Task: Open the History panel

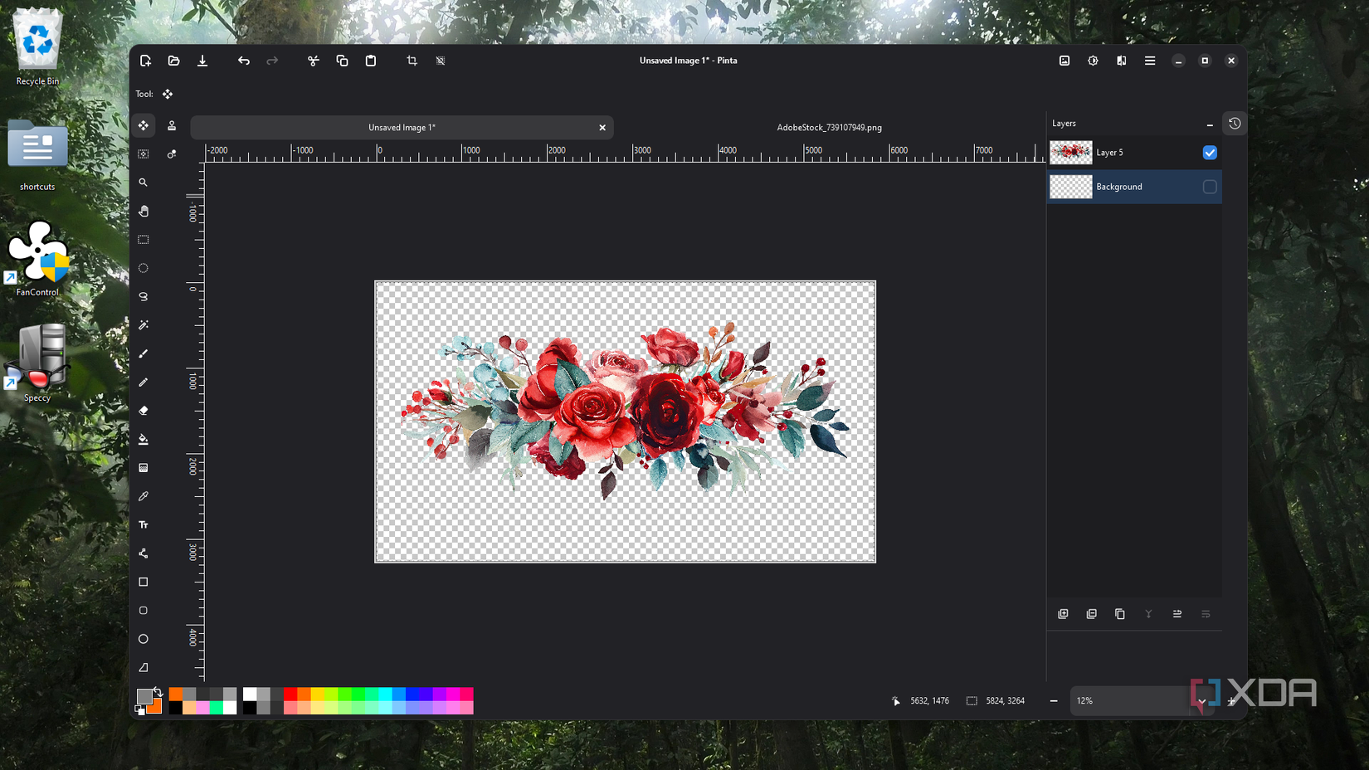Action: 1235,123
